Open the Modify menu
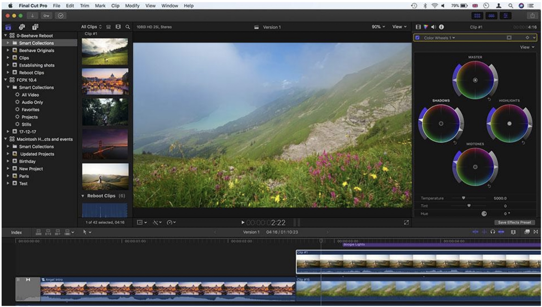 click(132, 6)
